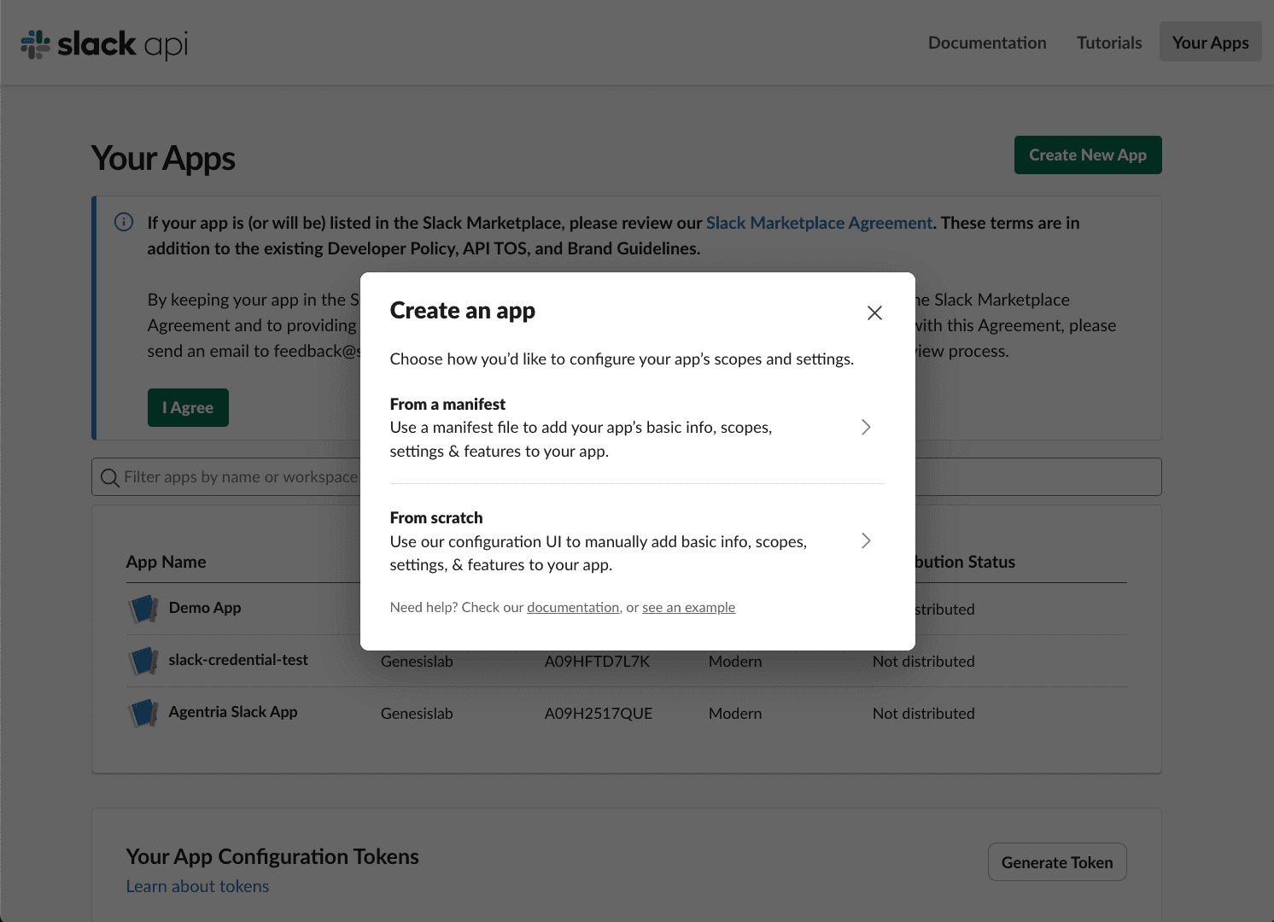Viewport: 1274px width, 922px height.
Task: Select Your Apps in top navigation
Action: click(1210, 42)
